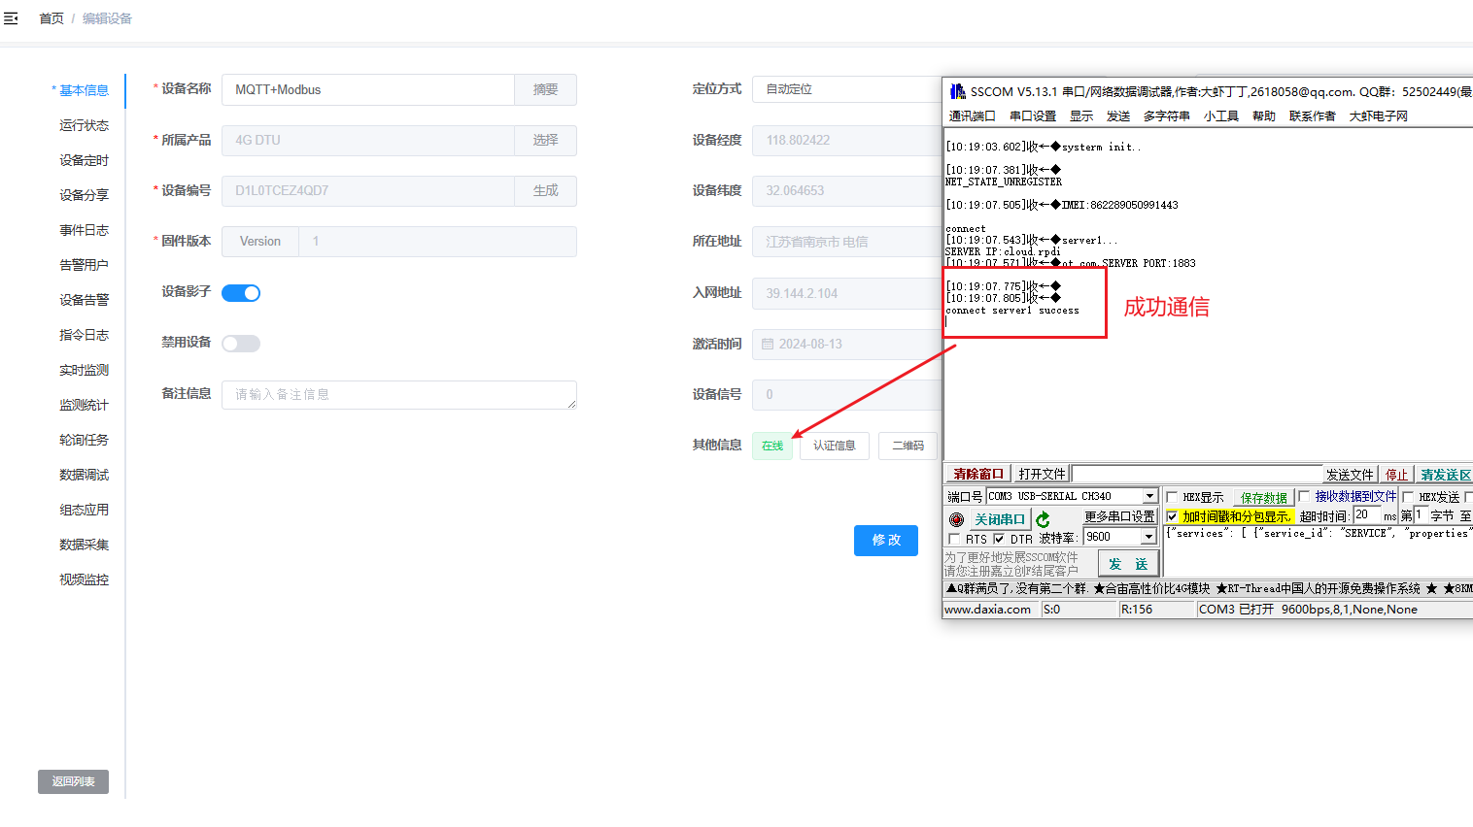Click the SSCOM application icon in title bar

957,91
